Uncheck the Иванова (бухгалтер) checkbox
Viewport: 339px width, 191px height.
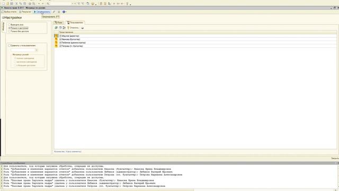coord(60,39)
